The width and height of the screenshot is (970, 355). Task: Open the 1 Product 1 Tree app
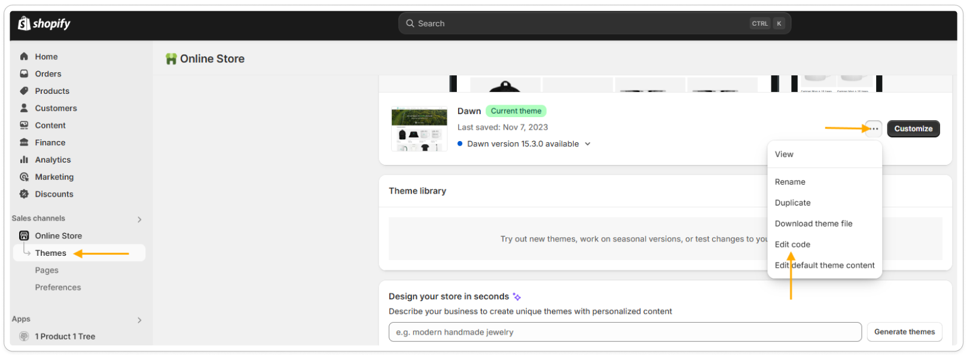click(65, 336)
